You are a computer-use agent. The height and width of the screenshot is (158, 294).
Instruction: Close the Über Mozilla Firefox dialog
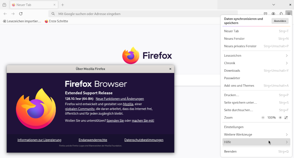tap(170, 69)
